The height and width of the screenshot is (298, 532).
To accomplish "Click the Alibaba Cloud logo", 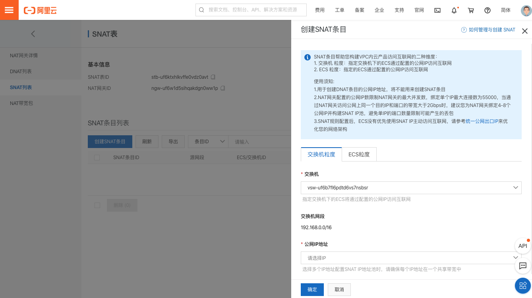I will [40, 10].
